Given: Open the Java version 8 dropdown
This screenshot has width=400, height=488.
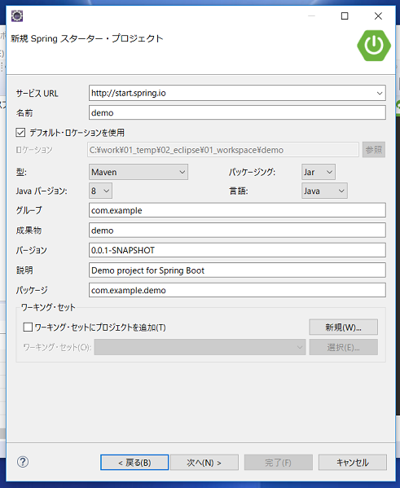Looking at the screenshot, I should [x=100, y=191].
